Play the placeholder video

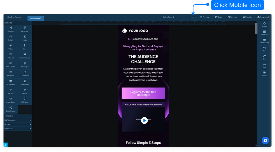pos(144,121)
